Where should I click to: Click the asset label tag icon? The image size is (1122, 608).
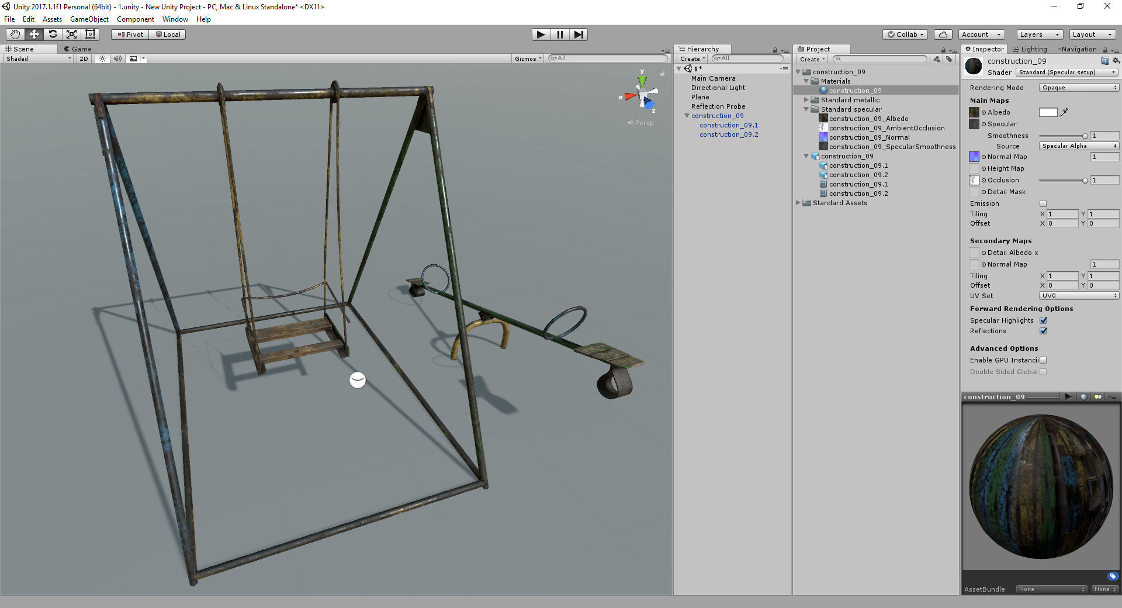[x=1112, y=576]
